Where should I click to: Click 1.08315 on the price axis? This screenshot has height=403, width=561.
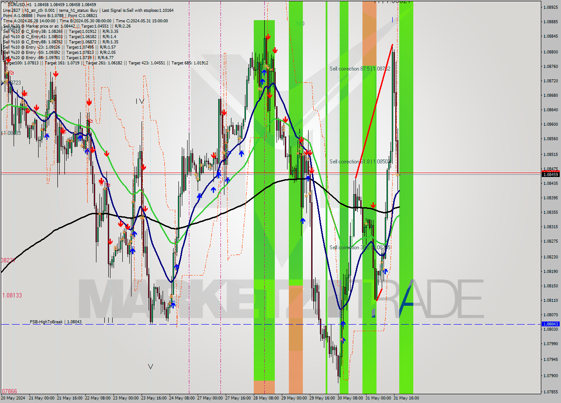550,227
